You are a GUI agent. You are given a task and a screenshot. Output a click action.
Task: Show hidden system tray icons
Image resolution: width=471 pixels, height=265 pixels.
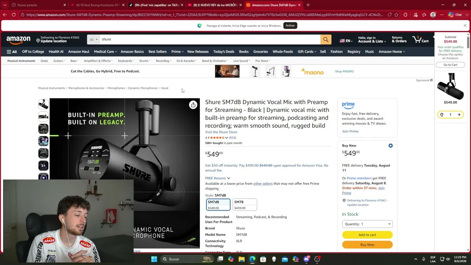tap(416, 259)
